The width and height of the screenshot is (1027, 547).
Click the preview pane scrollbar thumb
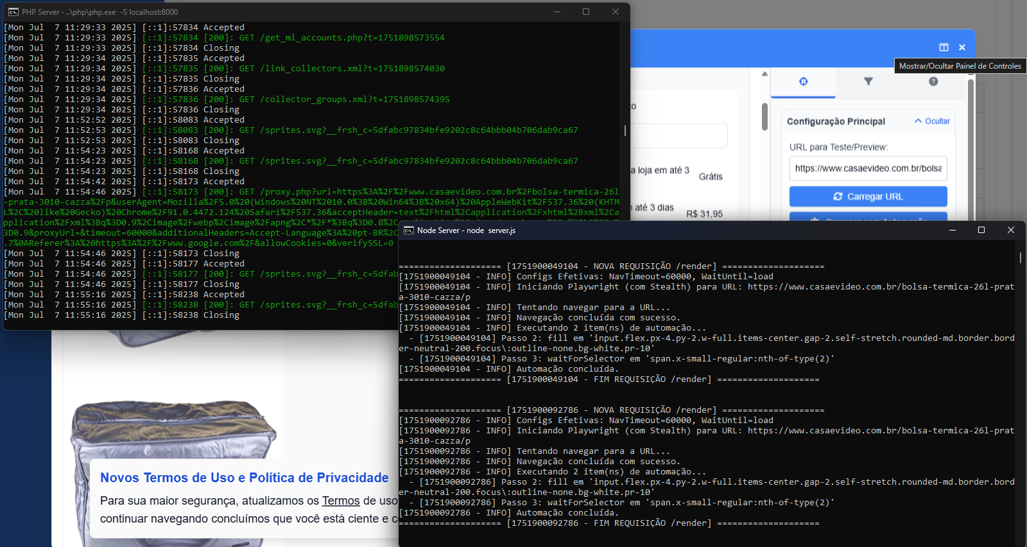[764, 117]
